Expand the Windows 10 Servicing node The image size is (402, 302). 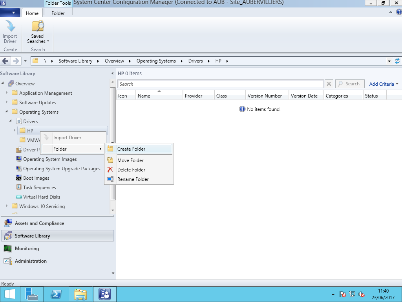click(x=7, y=206)
